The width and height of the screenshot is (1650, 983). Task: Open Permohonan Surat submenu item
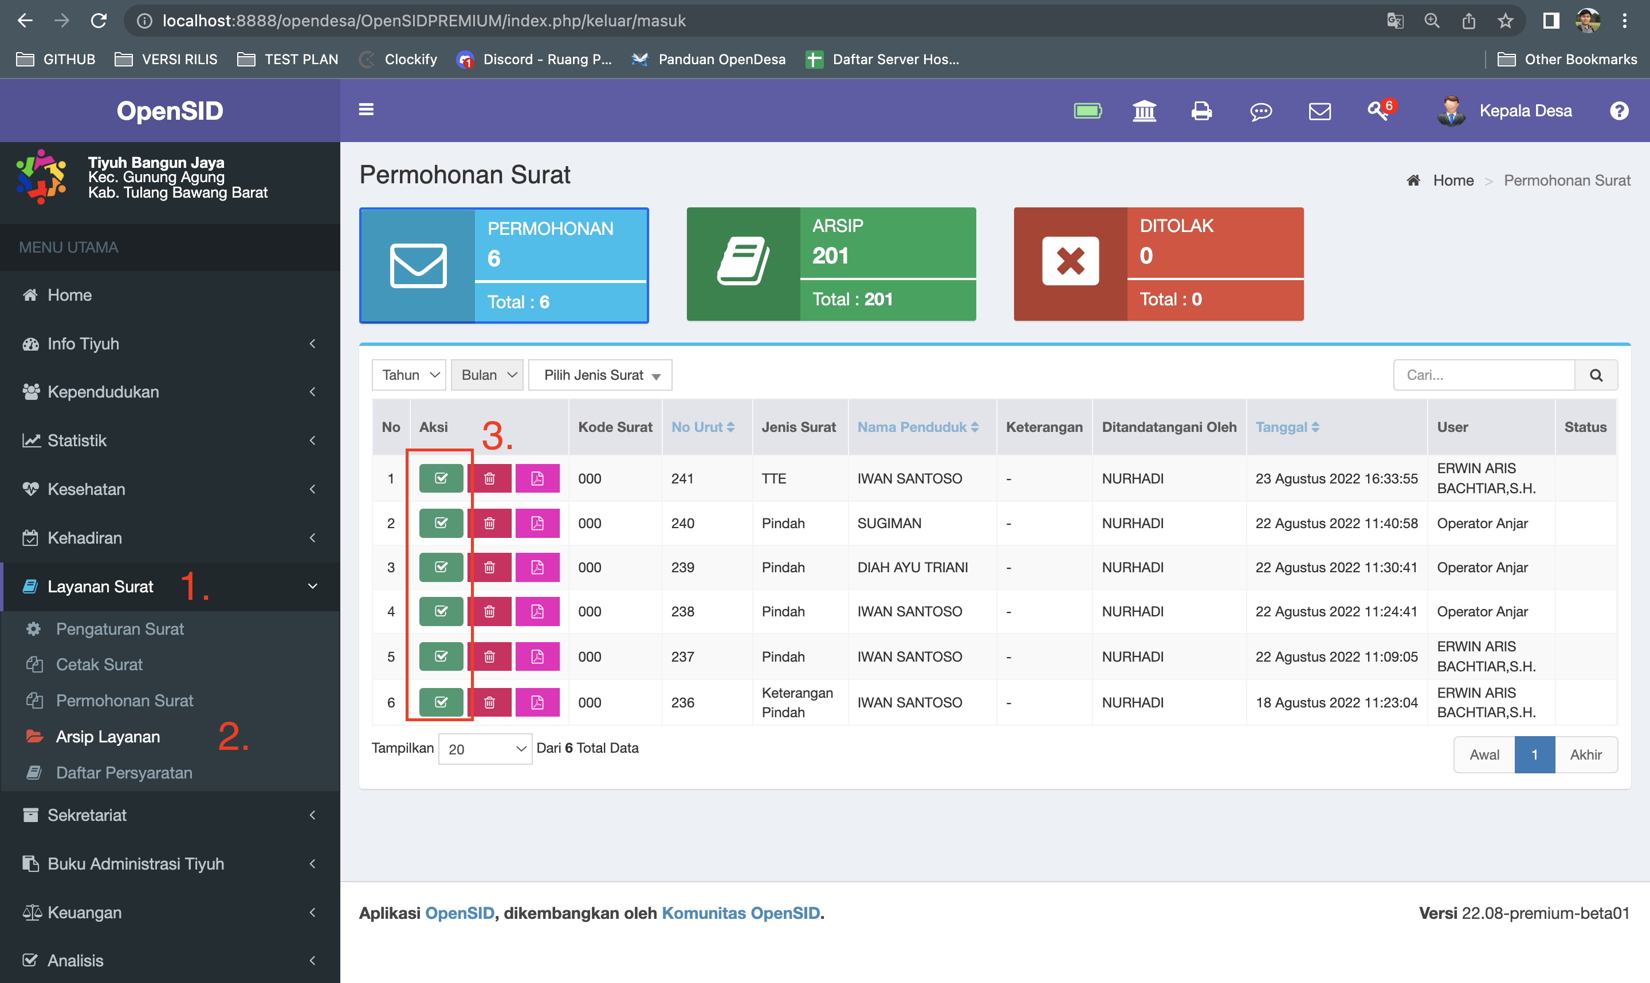coord(170,701)
